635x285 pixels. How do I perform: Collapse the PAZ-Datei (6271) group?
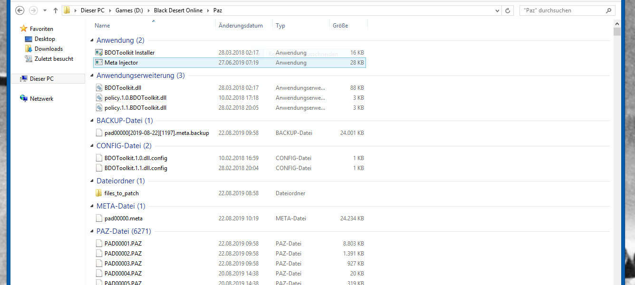click(x=92, y=231)
